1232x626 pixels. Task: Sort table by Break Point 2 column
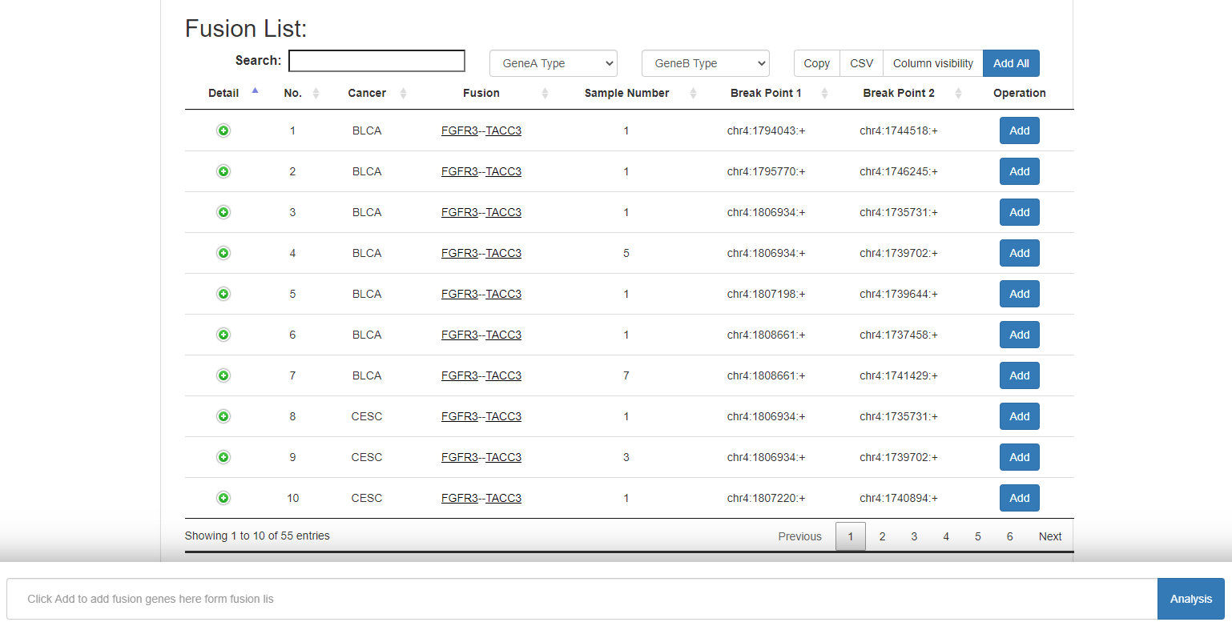[899, 93]
